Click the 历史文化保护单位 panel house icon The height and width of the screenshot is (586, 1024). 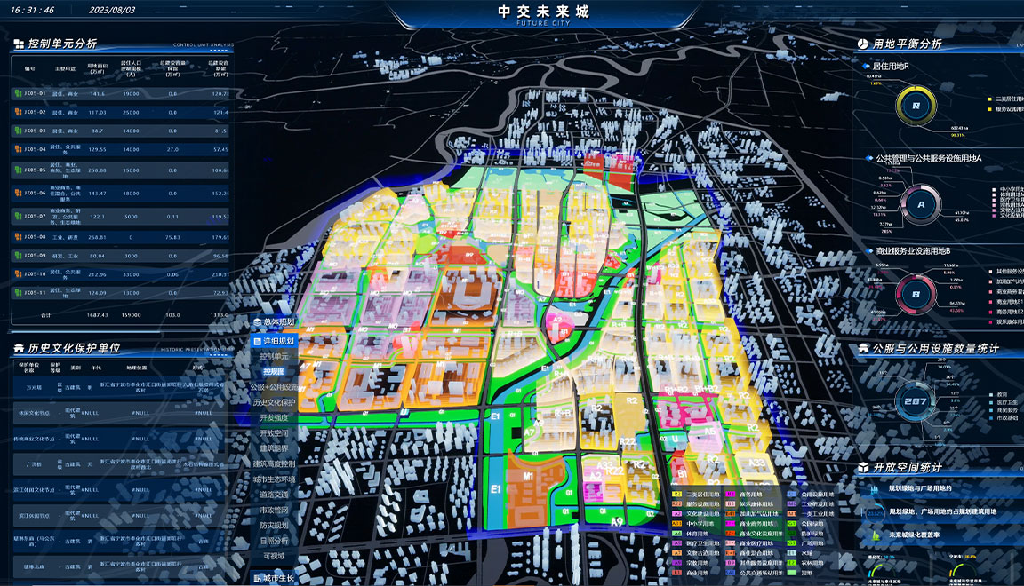19,349
